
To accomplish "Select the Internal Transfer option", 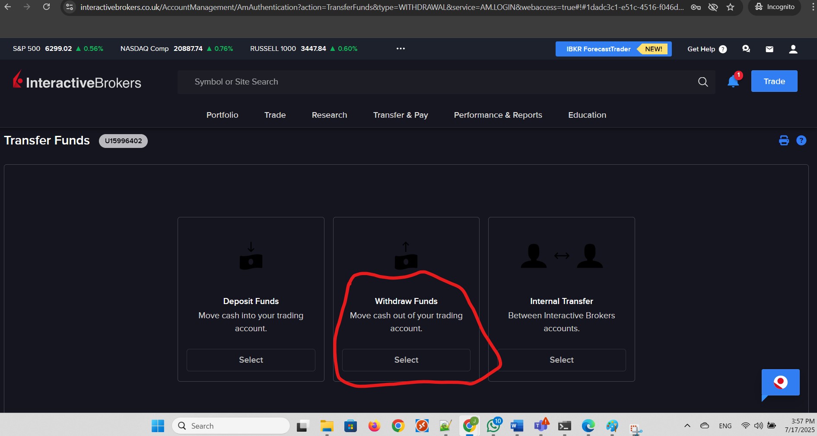I will 562,360.
